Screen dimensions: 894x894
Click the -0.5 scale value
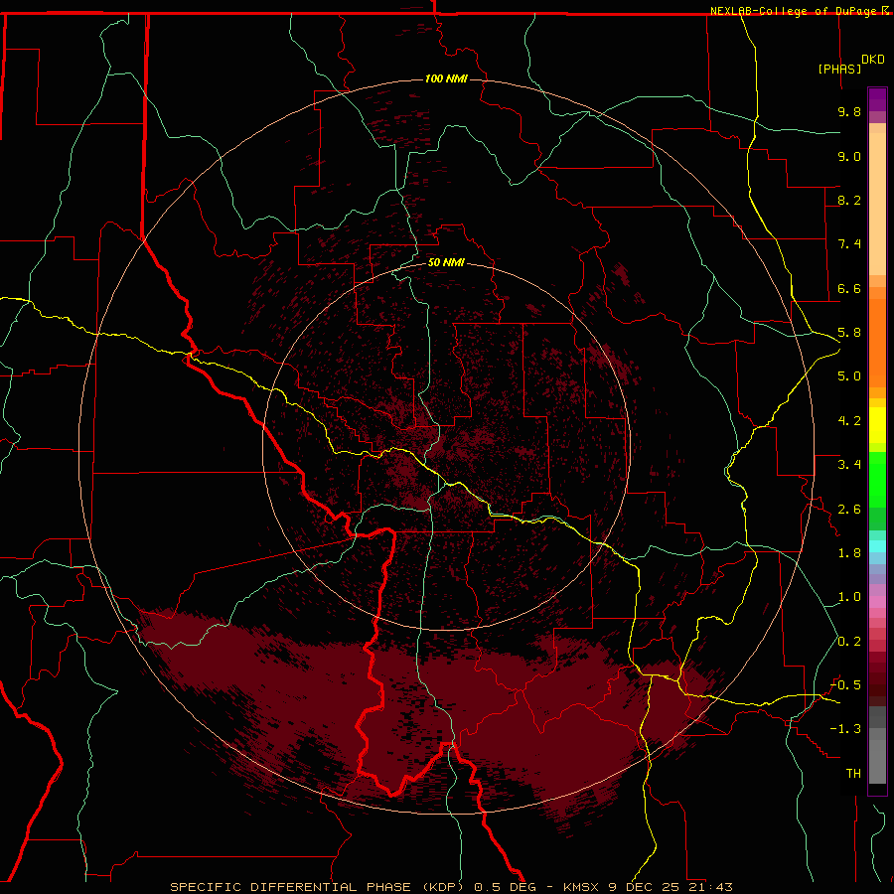point(846,685)
